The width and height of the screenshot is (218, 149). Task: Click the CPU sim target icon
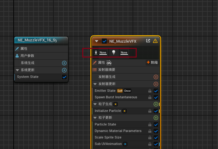coord(109,62)
